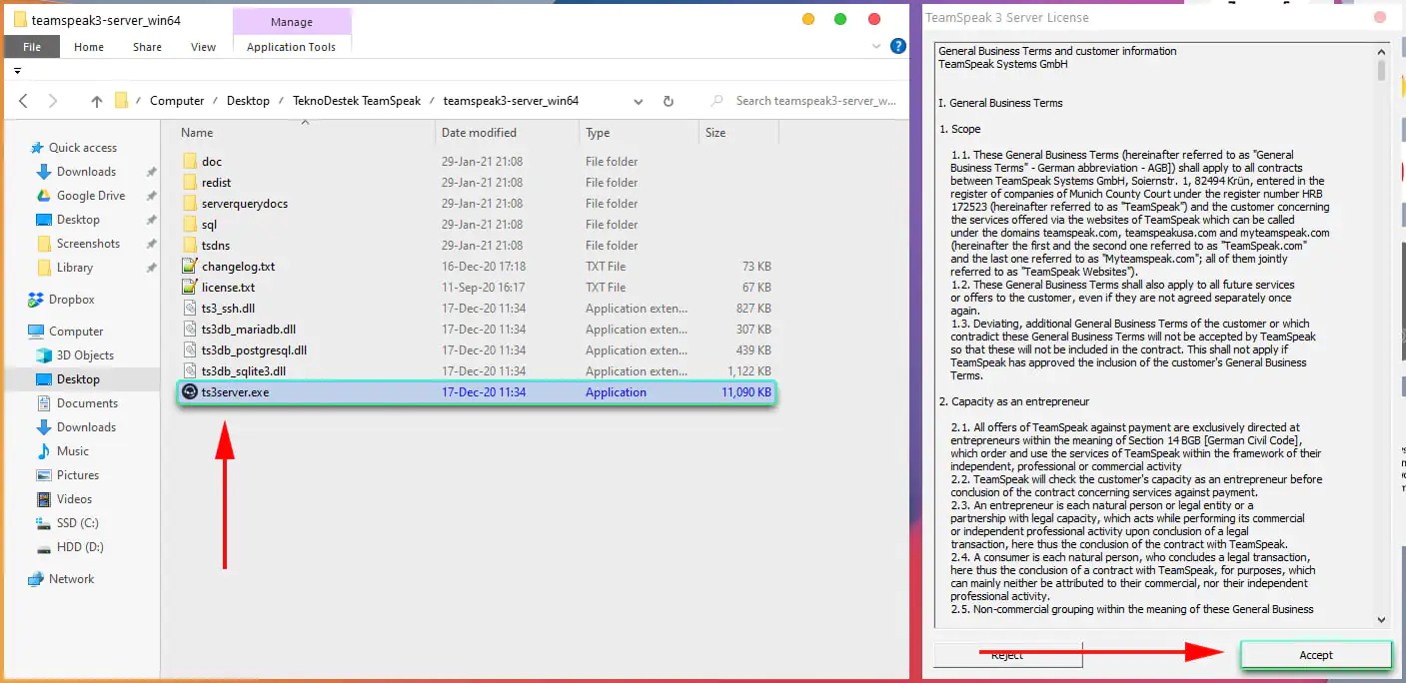
Task: Switch to the View ribbon tab
Action: 203,47
